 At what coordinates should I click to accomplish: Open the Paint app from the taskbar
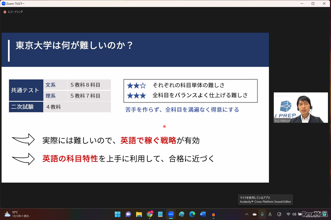pyautogui.click(x=182, y=214)
